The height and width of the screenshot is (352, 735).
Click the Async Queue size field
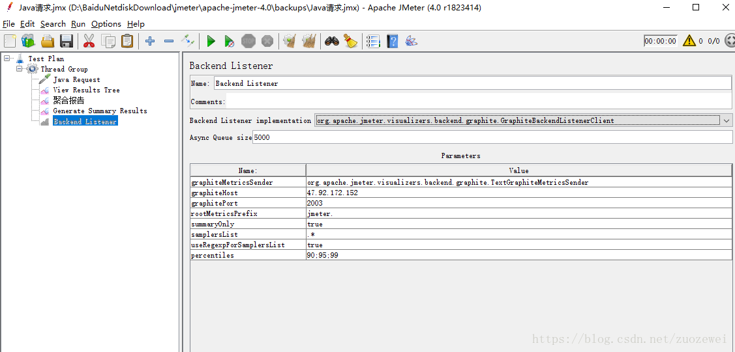(492, 137)
